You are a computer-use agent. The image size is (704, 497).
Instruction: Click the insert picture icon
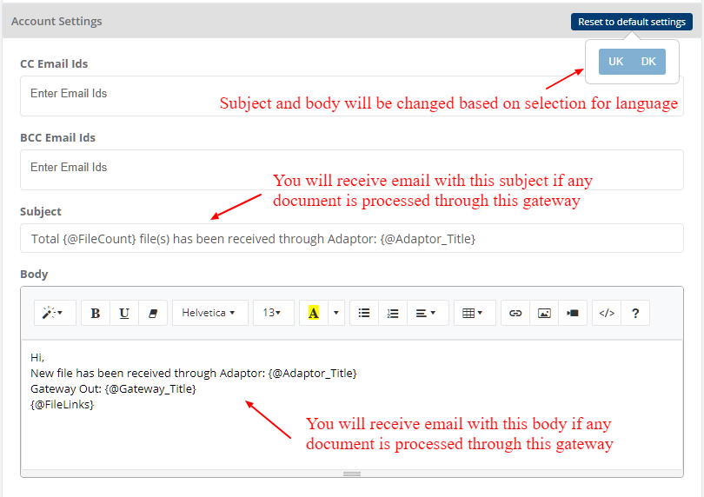point(544,313)
